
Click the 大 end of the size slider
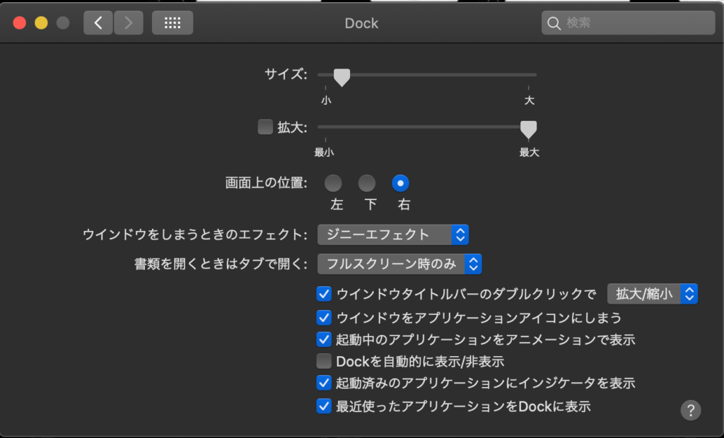529,100
